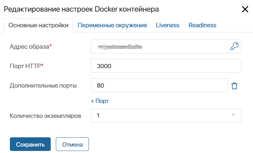Click the chevron arrow in the instances selector
Image resolution: width=253 pixels, height=153 pixels.
coord(233,115)
